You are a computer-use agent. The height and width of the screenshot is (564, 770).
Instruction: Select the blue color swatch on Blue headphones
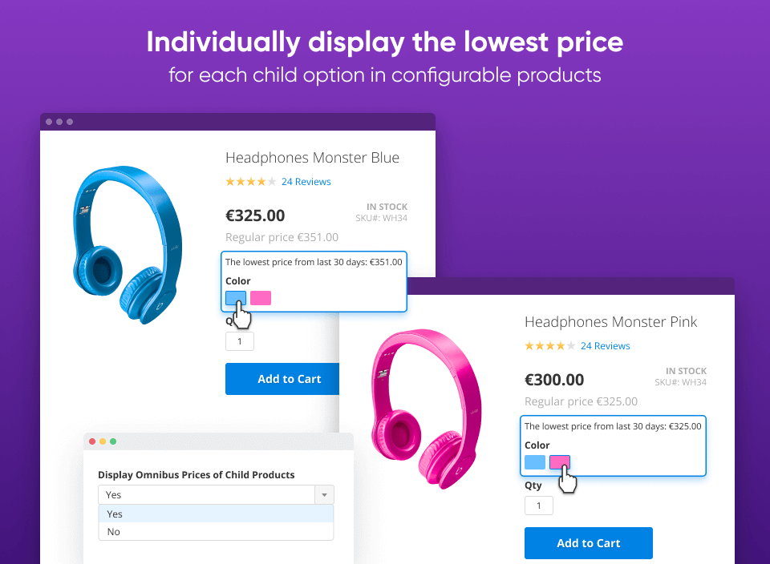(236, 298)
